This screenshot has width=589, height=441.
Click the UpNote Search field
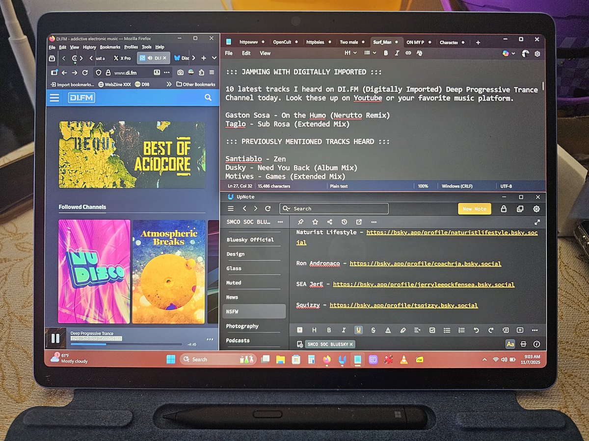click(x=334, y=208)
